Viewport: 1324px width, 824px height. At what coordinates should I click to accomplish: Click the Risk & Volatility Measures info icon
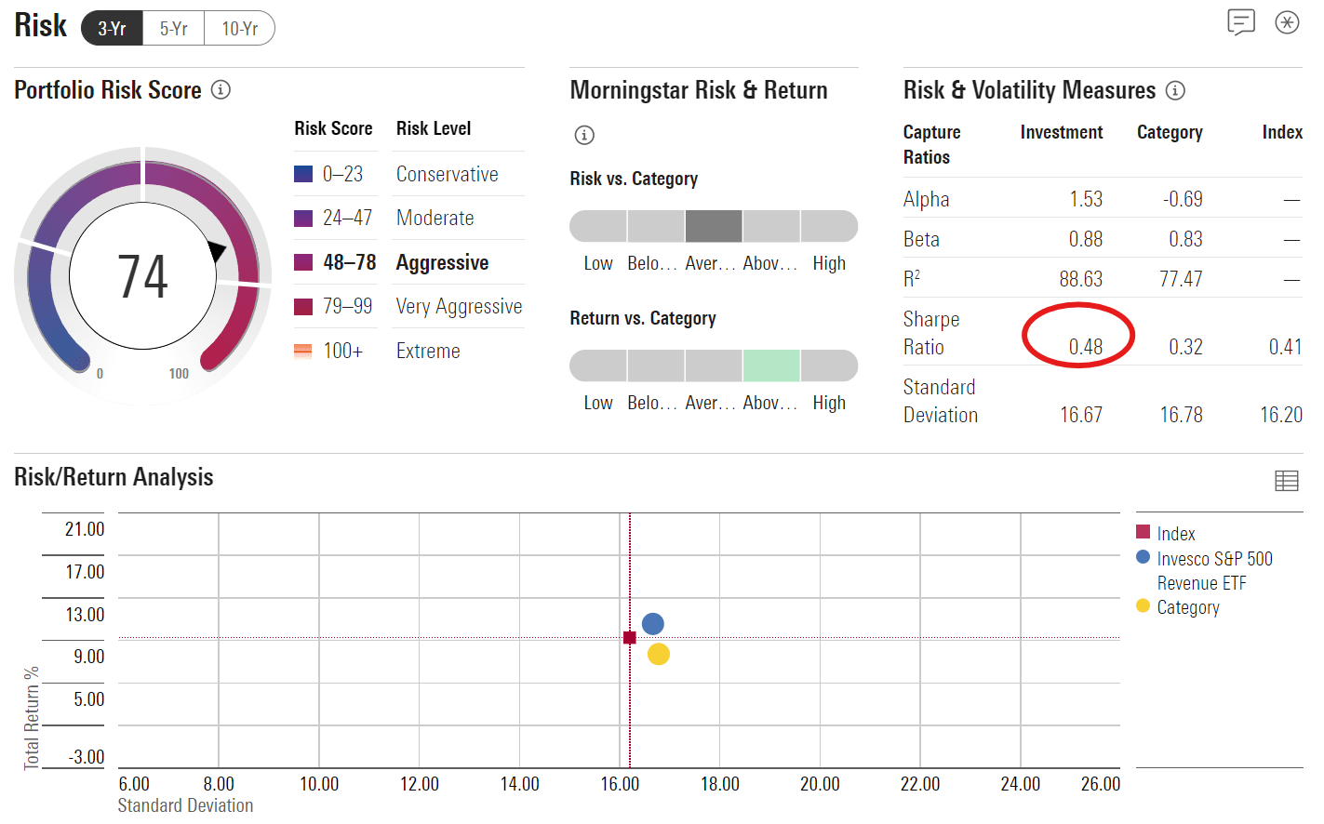1175,90
